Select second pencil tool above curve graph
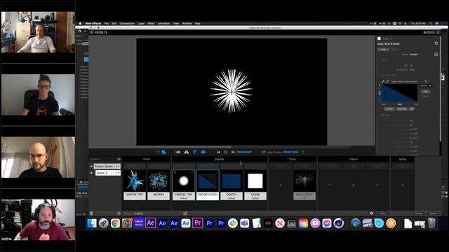The width and height of the screenshot is (449, 252). pyautogui.click(x=387, y=81)
